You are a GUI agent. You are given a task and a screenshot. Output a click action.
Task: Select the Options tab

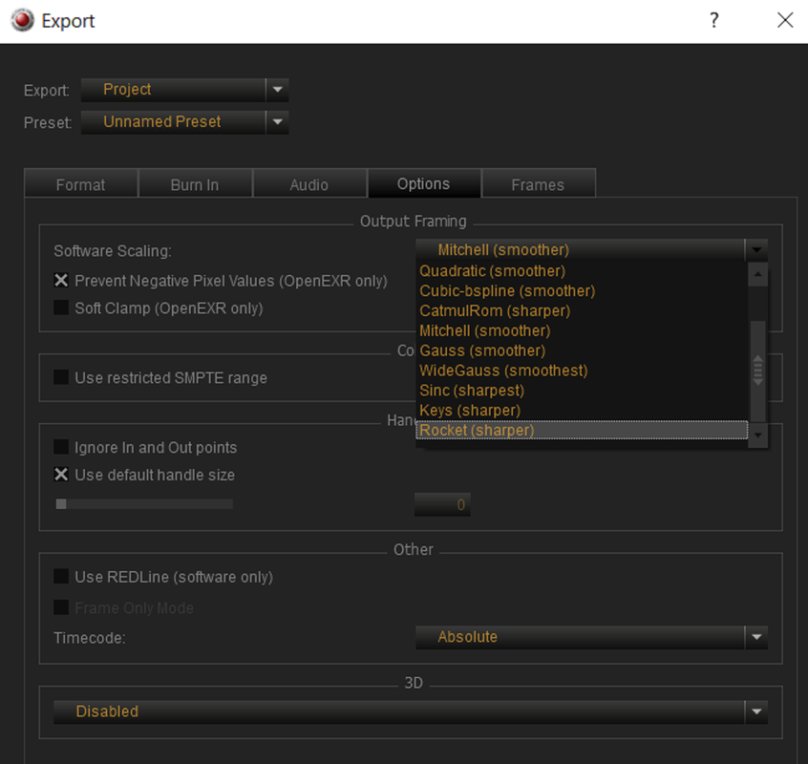point(424,183)
